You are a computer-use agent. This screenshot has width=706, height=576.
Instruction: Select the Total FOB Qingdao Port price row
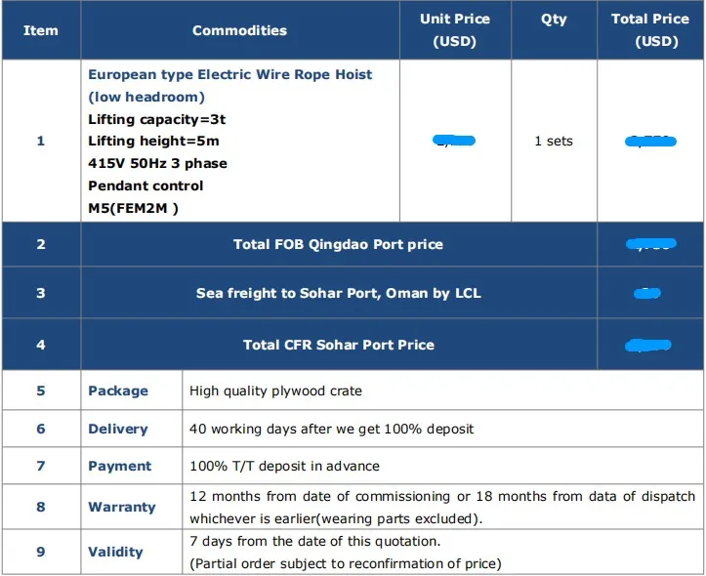[338, 244]
